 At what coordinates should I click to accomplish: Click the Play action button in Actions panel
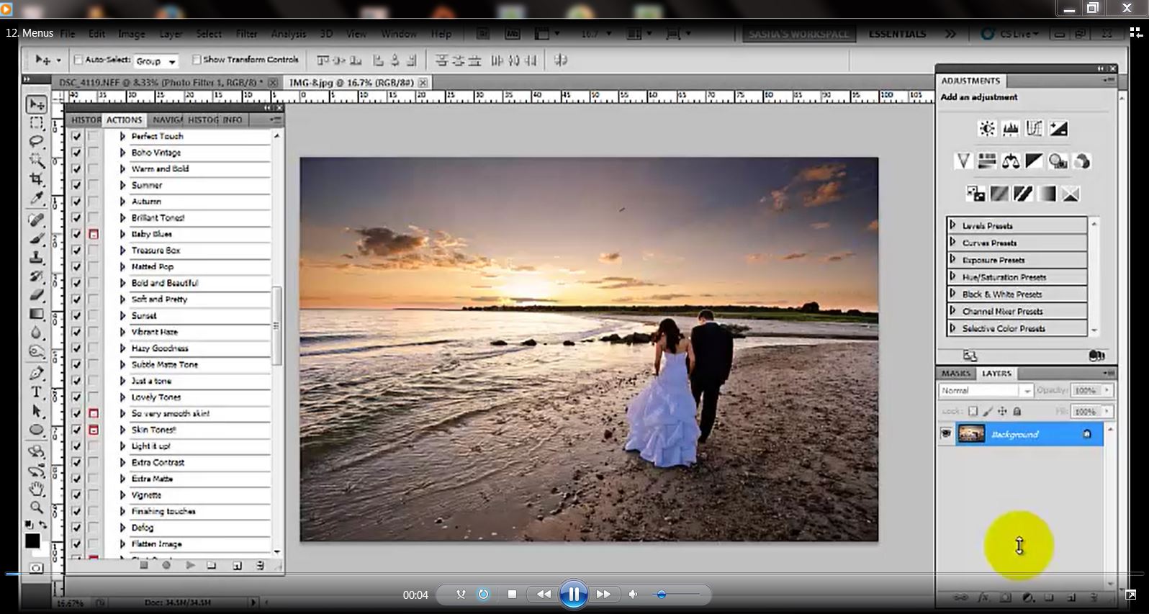click(x=190, y=566)
